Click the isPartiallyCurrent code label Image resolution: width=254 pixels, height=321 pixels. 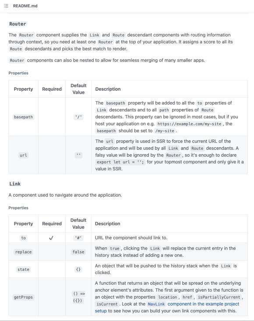(219, 297)
